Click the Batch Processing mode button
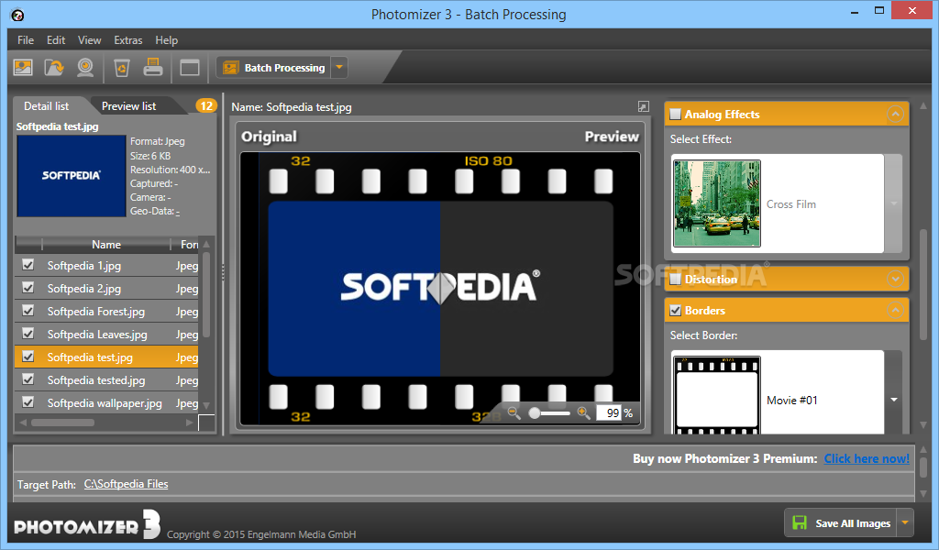The height and width of the screenshot is (550, 939). click(273, 68)
